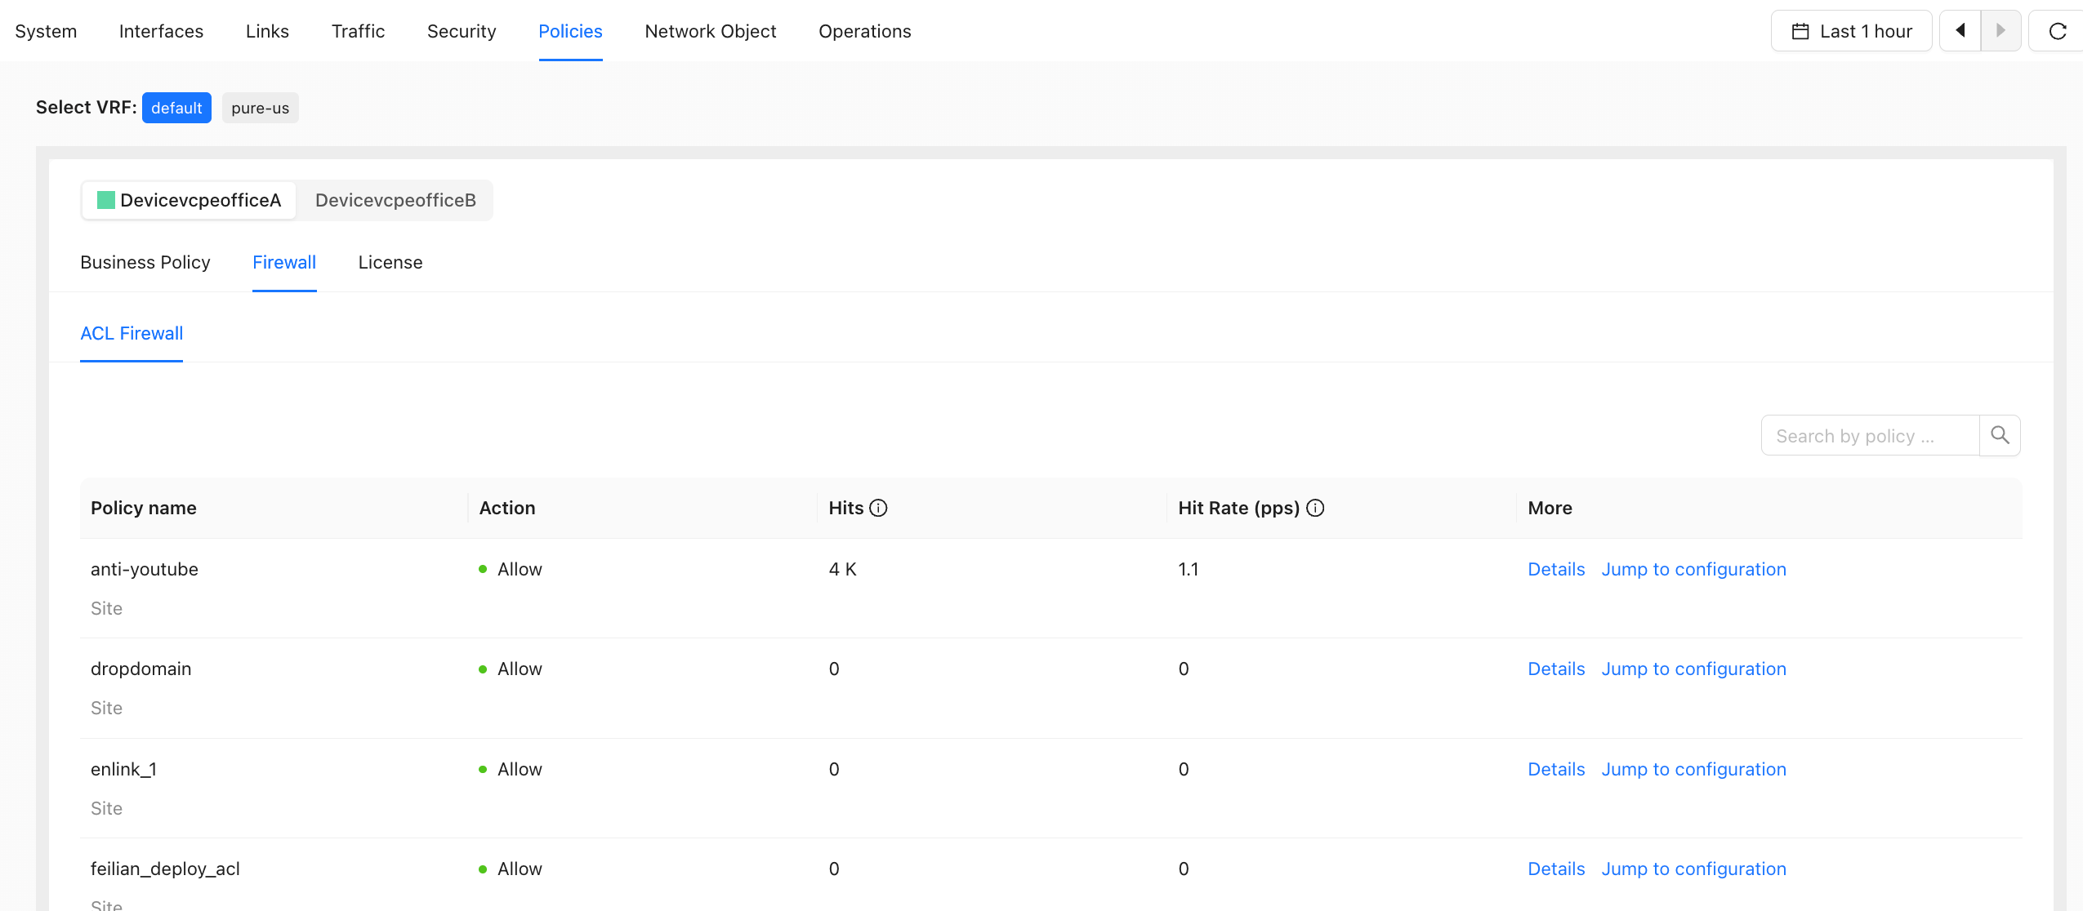Switch to DevicevcpeofficeB device
The width and height of the screenshot is (2083, 911).
pos(395,200)
